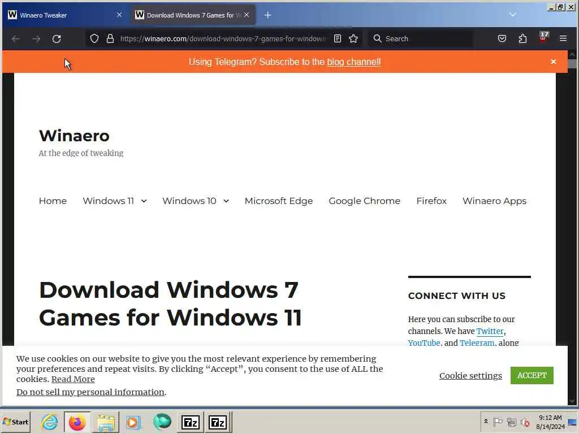The image size is (579, 434).
Task: Open the list all tabs dropdown
Action: pyautogui.click(x=512, y=15)
